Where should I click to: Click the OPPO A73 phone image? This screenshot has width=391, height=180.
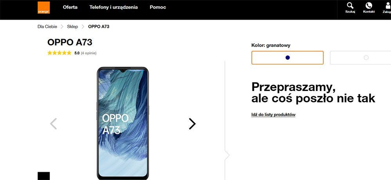point(123,123)
